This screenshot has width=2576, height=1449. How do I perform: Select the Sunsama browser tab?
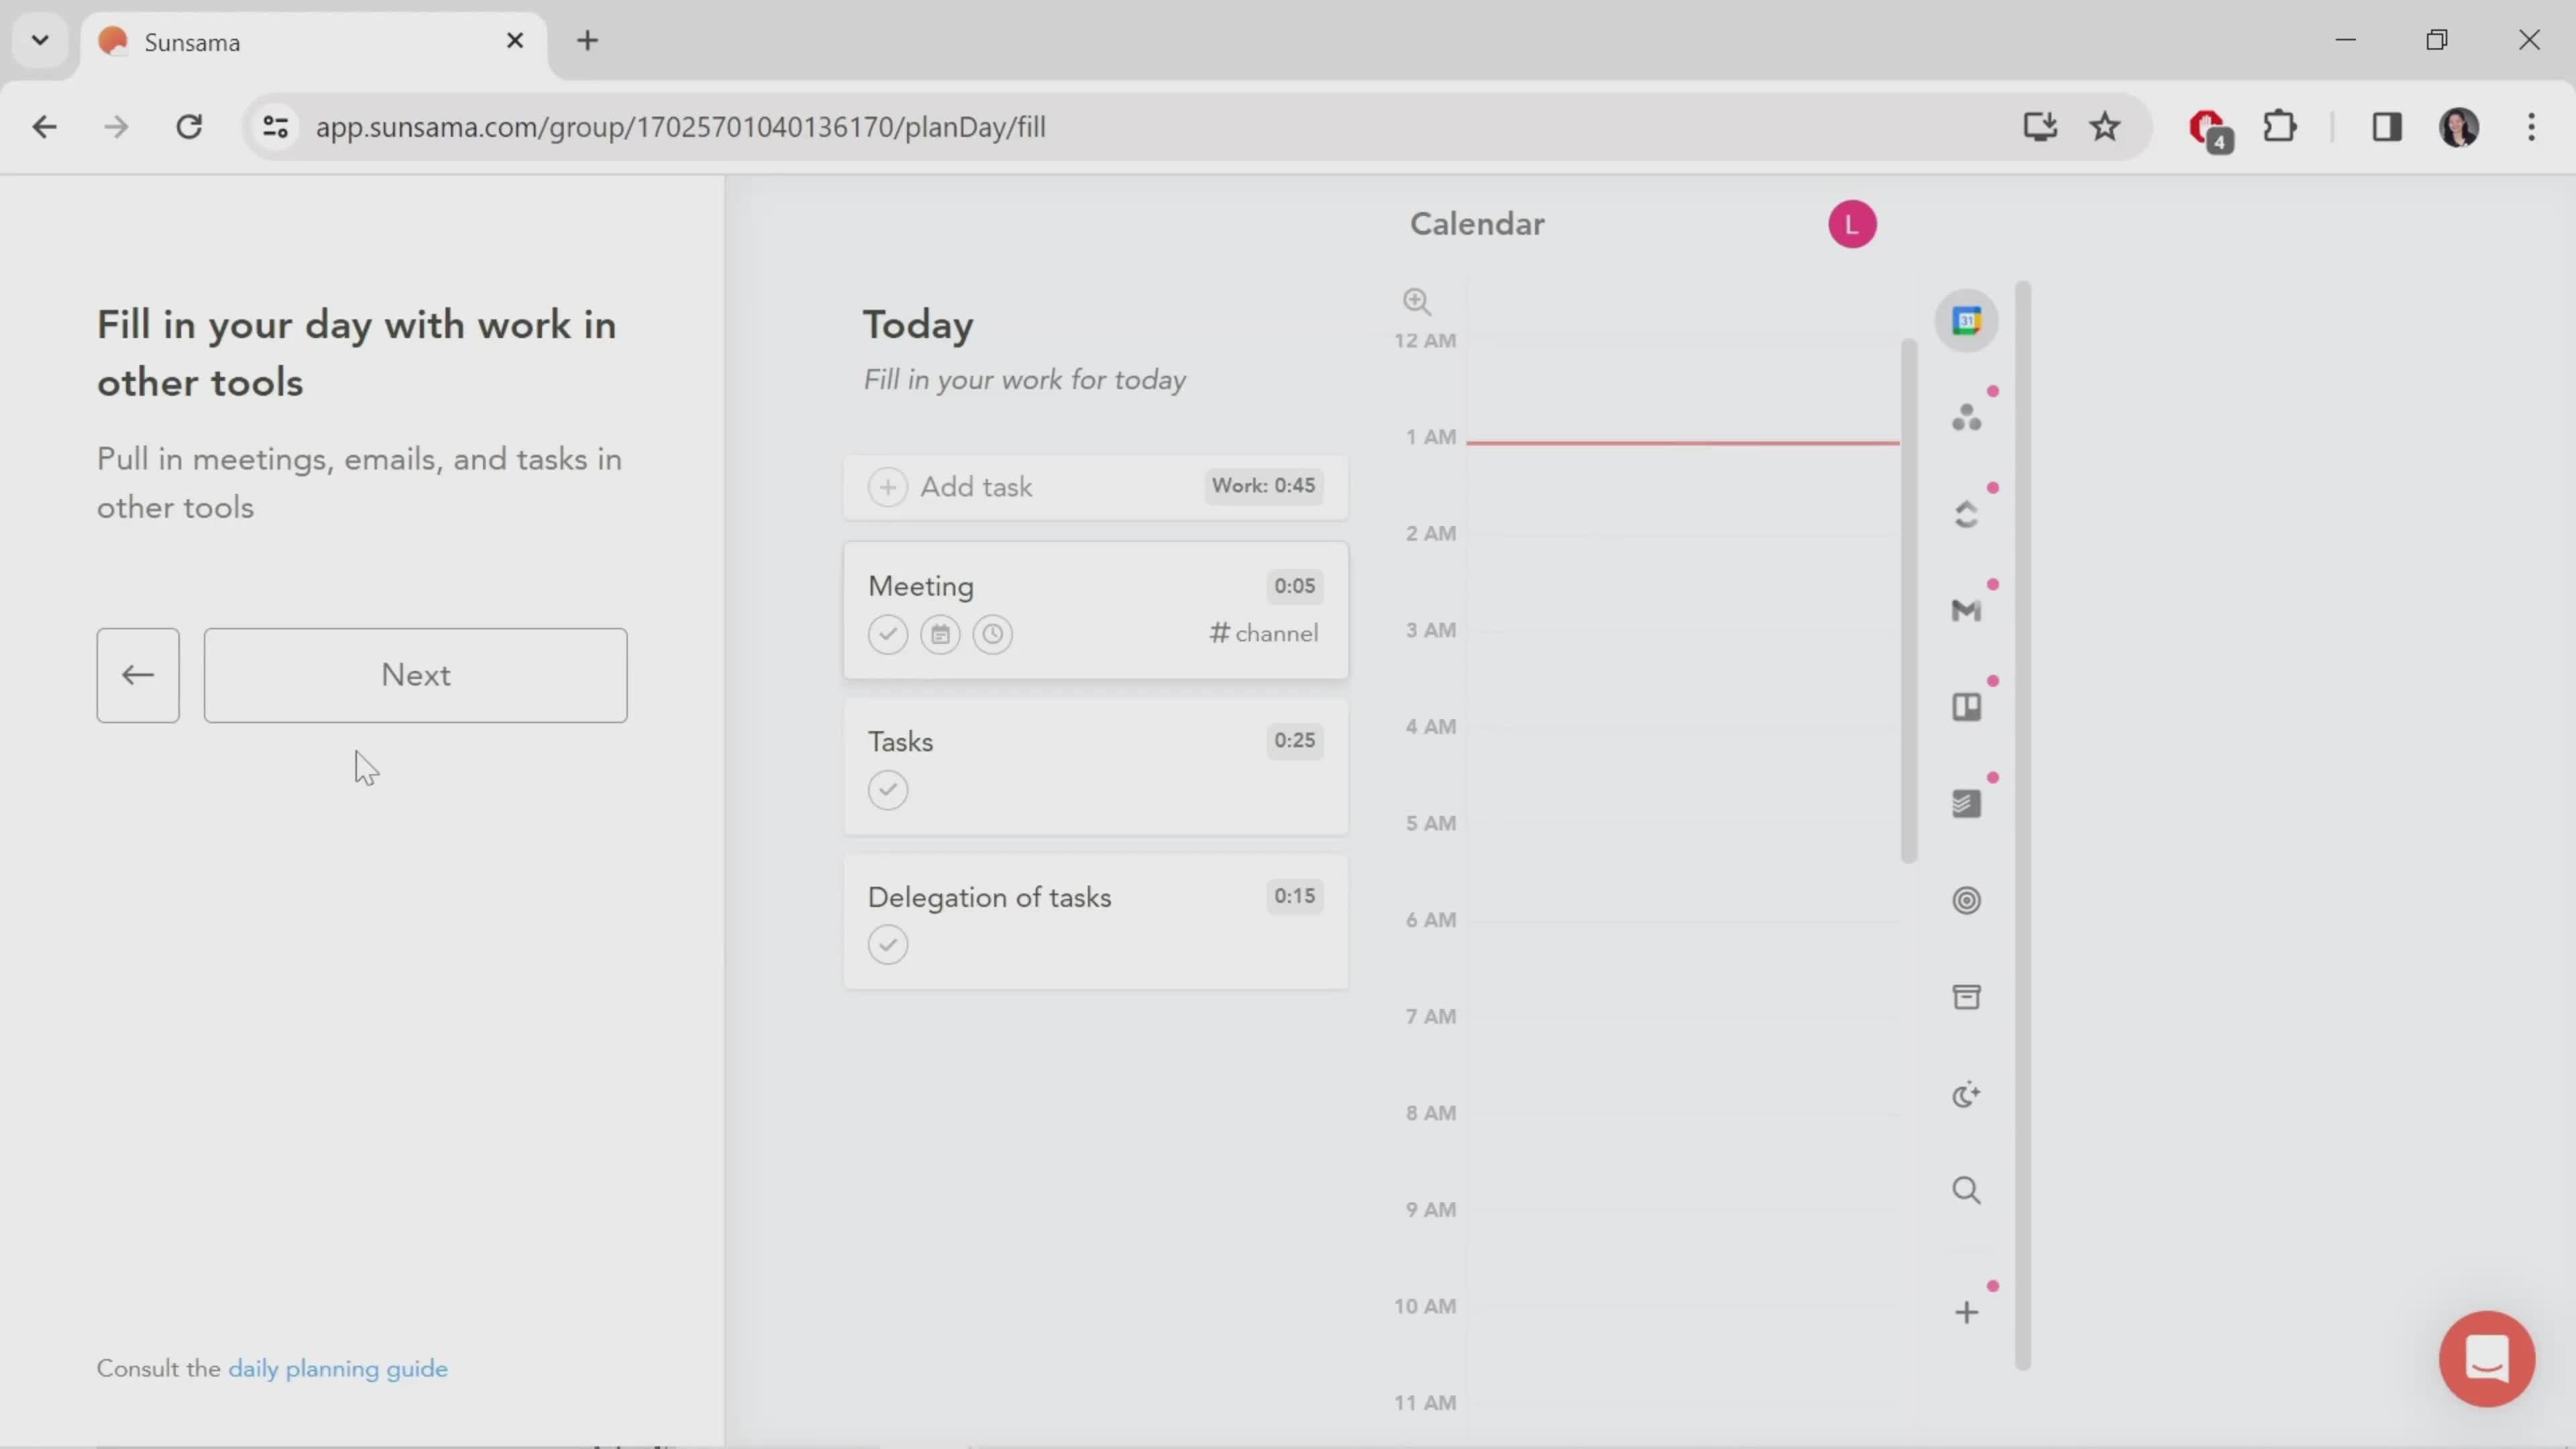314,42
